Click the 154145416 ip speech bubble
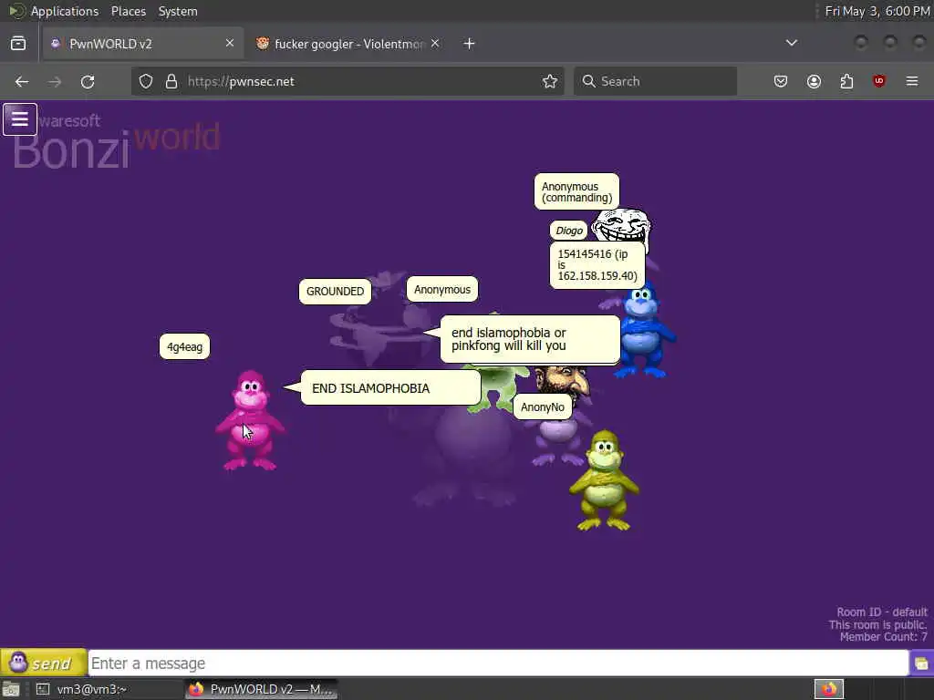Screen dimensions: 934x700 (x=597, y=265)
